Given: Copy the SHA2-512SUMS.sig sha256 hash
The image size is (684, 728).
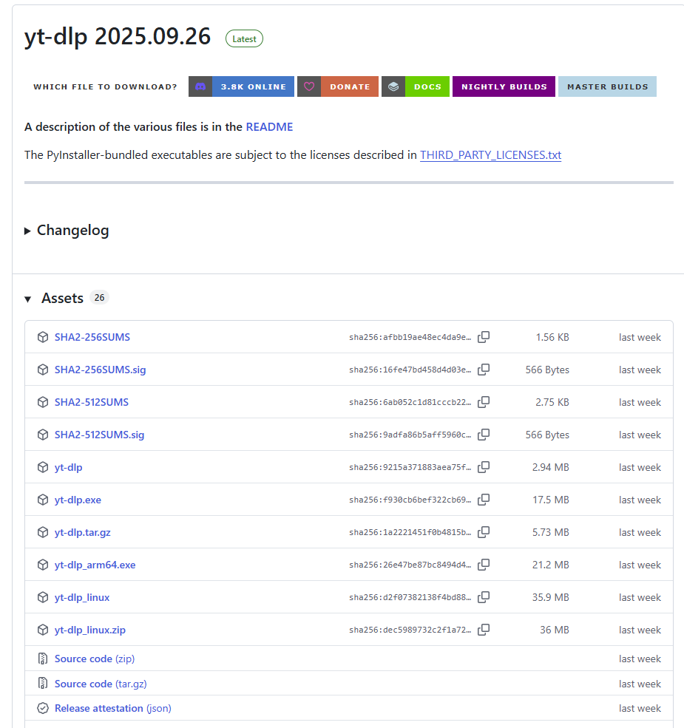Looking at the screenshot, I should pyautogui.click(x=484, y=435).
